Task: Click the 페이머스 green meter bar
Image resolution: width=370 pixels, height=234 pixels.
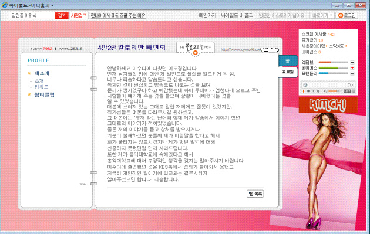Action: pyautogui.click(x=333, y=68)
